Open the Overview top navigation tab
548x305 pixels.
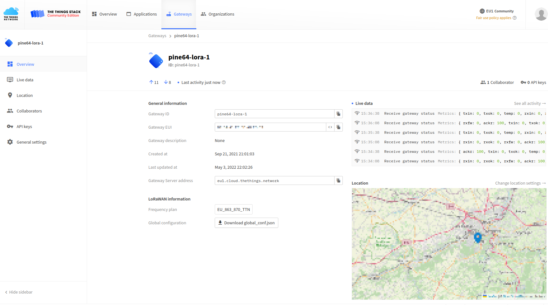point(105,14)
